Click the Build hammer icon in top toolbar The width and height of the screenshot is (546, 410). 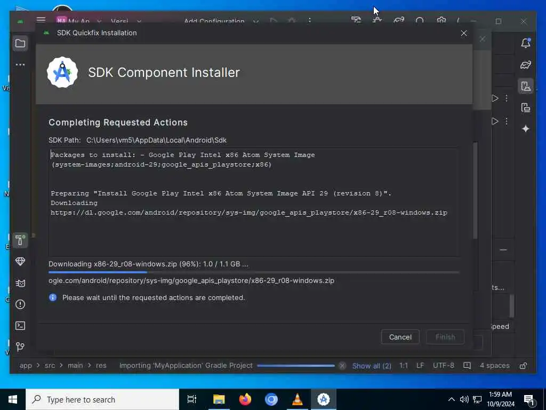[x=356, y=20]
